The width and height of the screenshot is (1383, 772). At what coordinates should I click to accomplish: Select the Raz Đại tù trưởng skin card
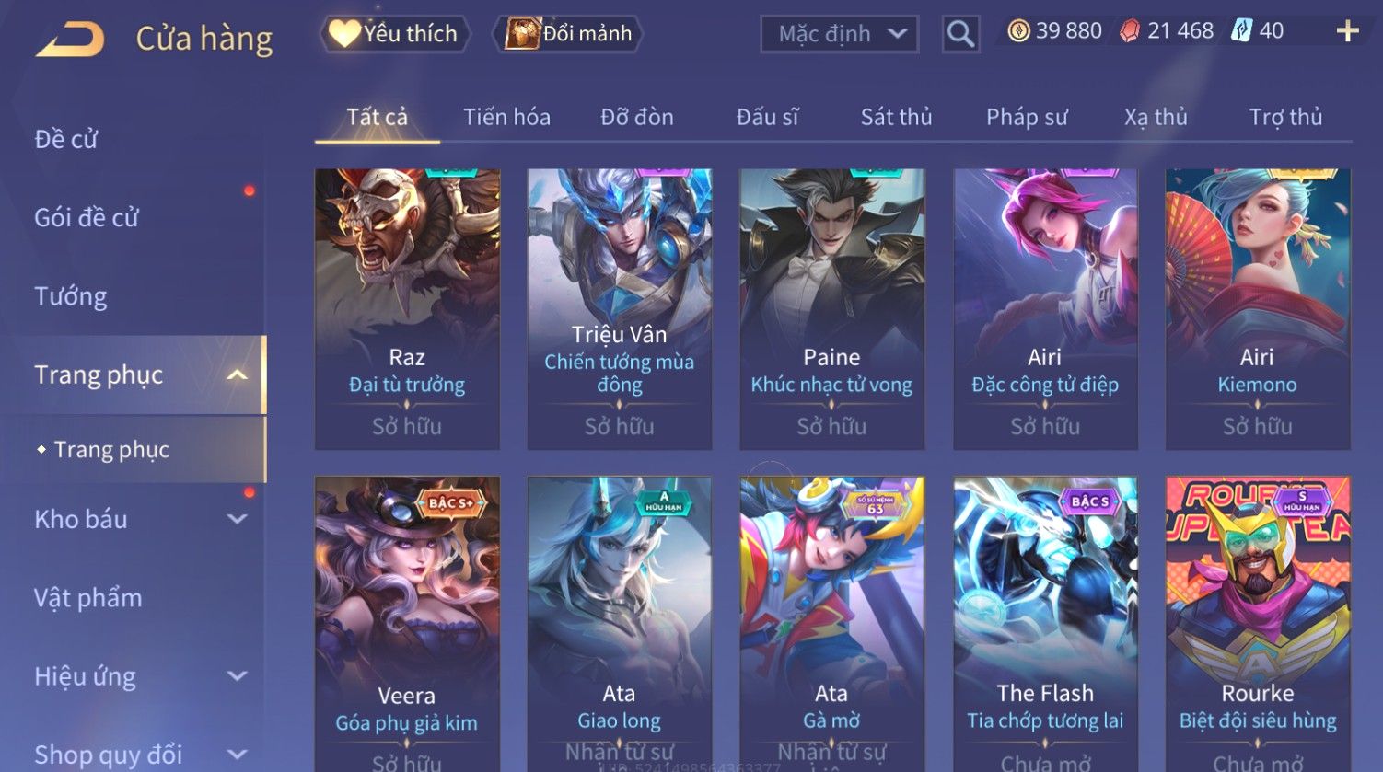(407, 309)
